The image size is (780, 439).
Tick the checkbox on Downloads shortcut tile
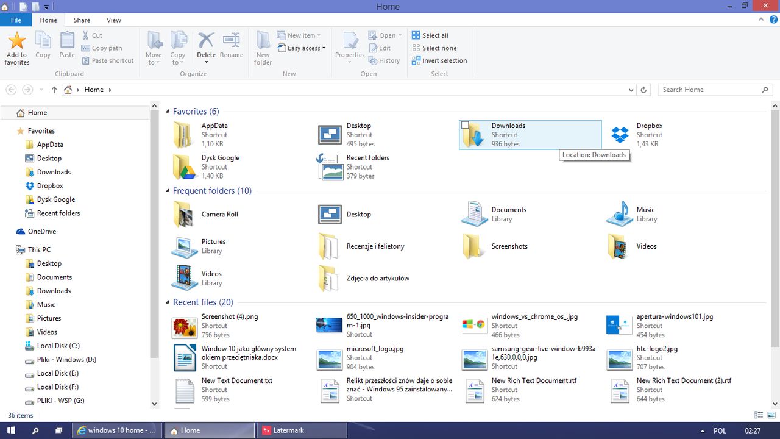(x=465, y=125)
